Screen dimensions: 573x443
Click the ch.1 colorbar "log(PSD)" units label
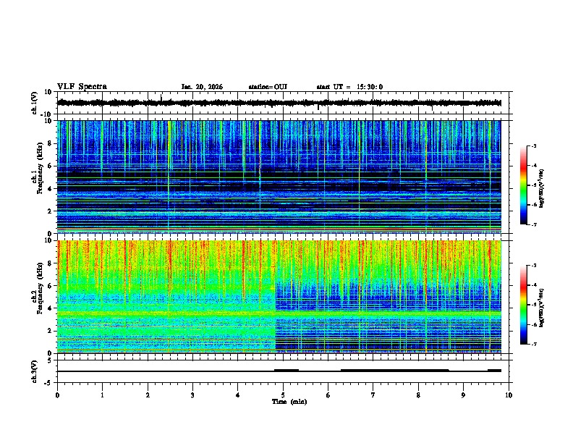click(x=542, y=188)
